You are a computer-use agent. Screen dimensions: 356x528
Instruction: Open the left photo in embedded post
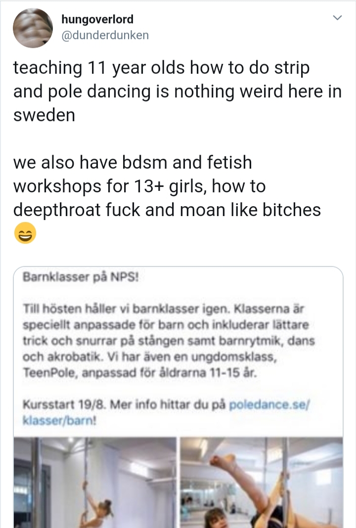click(x=94, y=482)
